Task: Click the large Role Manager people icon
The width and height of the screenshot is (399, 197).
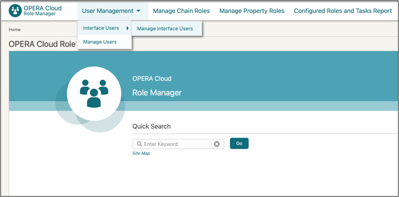Action: pyautogui.click(x=94, y=93)
